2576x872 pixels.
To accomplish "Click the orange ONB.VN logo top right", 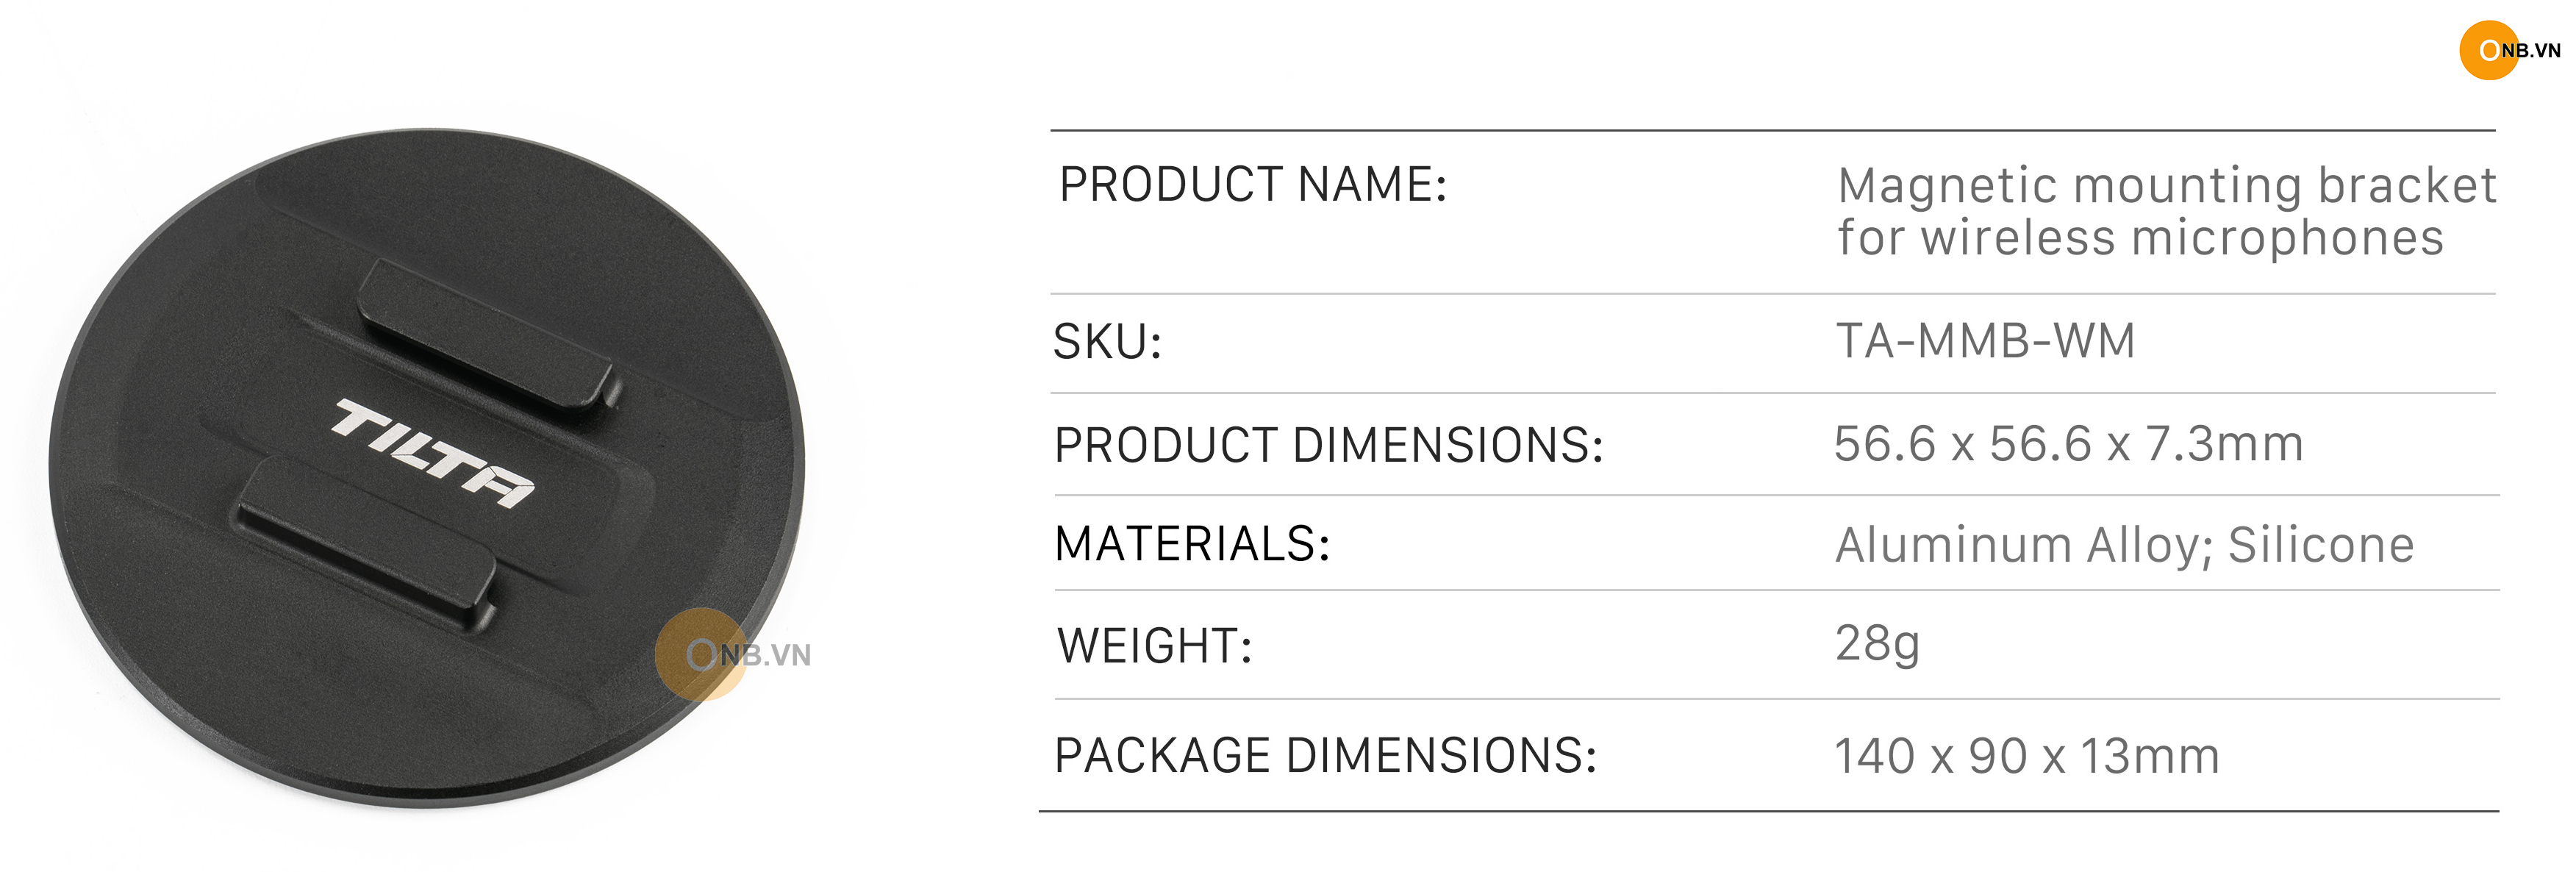I will 2510,50.
